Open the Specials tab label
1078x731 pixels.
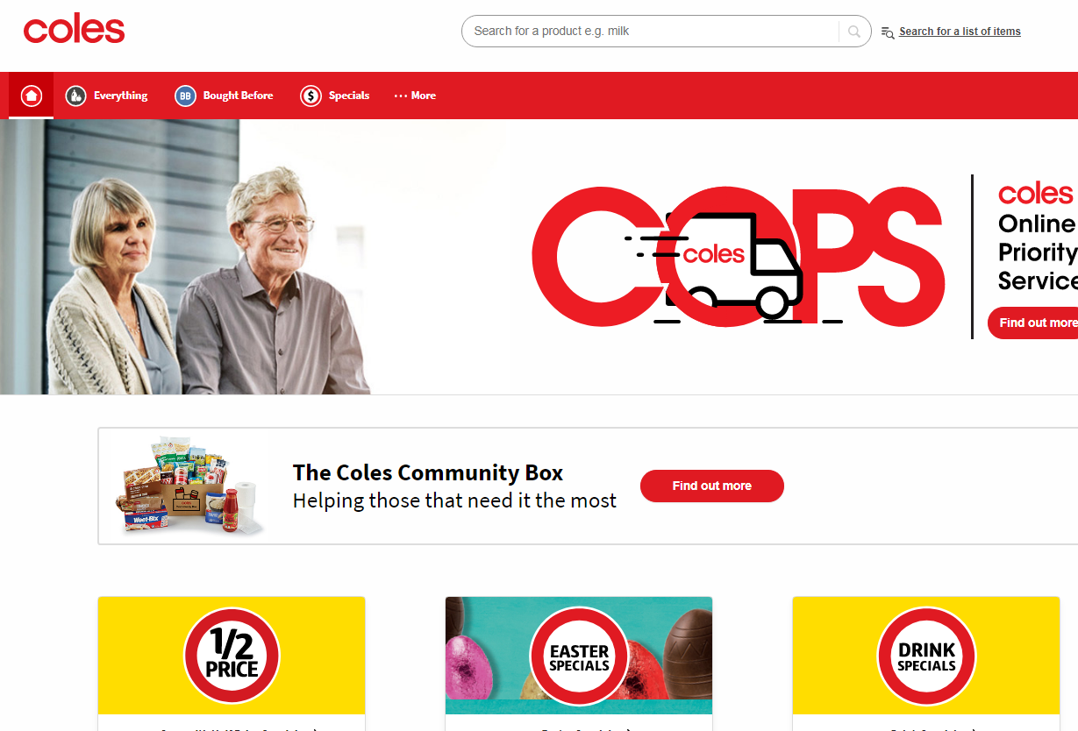pos(349,96)
